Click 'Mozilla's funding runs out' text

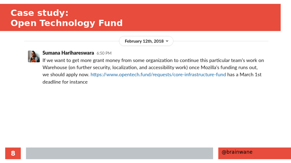pos(229,67)
